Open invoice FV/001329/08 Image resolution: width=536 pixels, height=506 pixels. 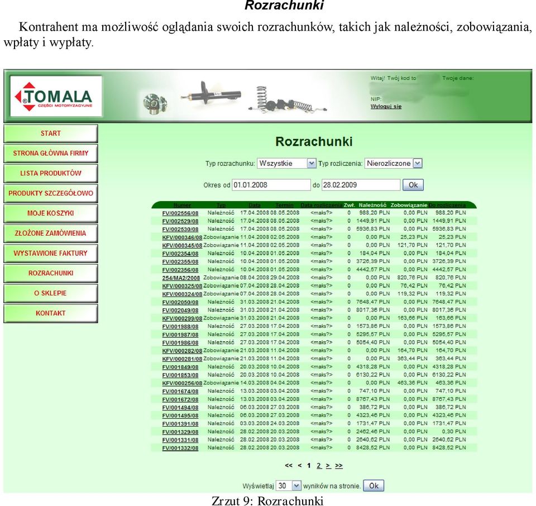pos(180,432)
